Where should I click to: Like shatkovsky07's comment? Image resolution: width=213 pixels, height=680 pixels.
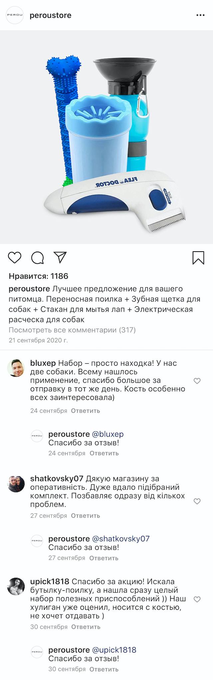pyautogui.click(x=197, y=501)
